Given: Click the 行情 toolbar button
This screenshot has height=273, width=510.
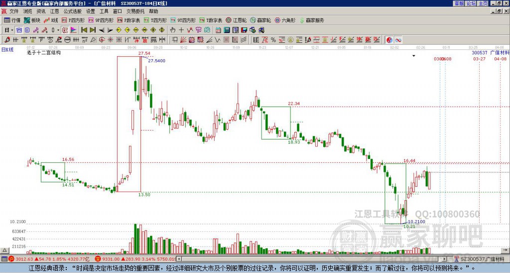Looking at the screenshot, I should (12, 20).
